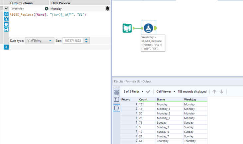Select the output anchor data view icon

pos(117,108)
